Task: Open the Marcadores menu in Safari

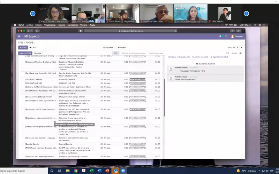Action: (x=73, y=25)
